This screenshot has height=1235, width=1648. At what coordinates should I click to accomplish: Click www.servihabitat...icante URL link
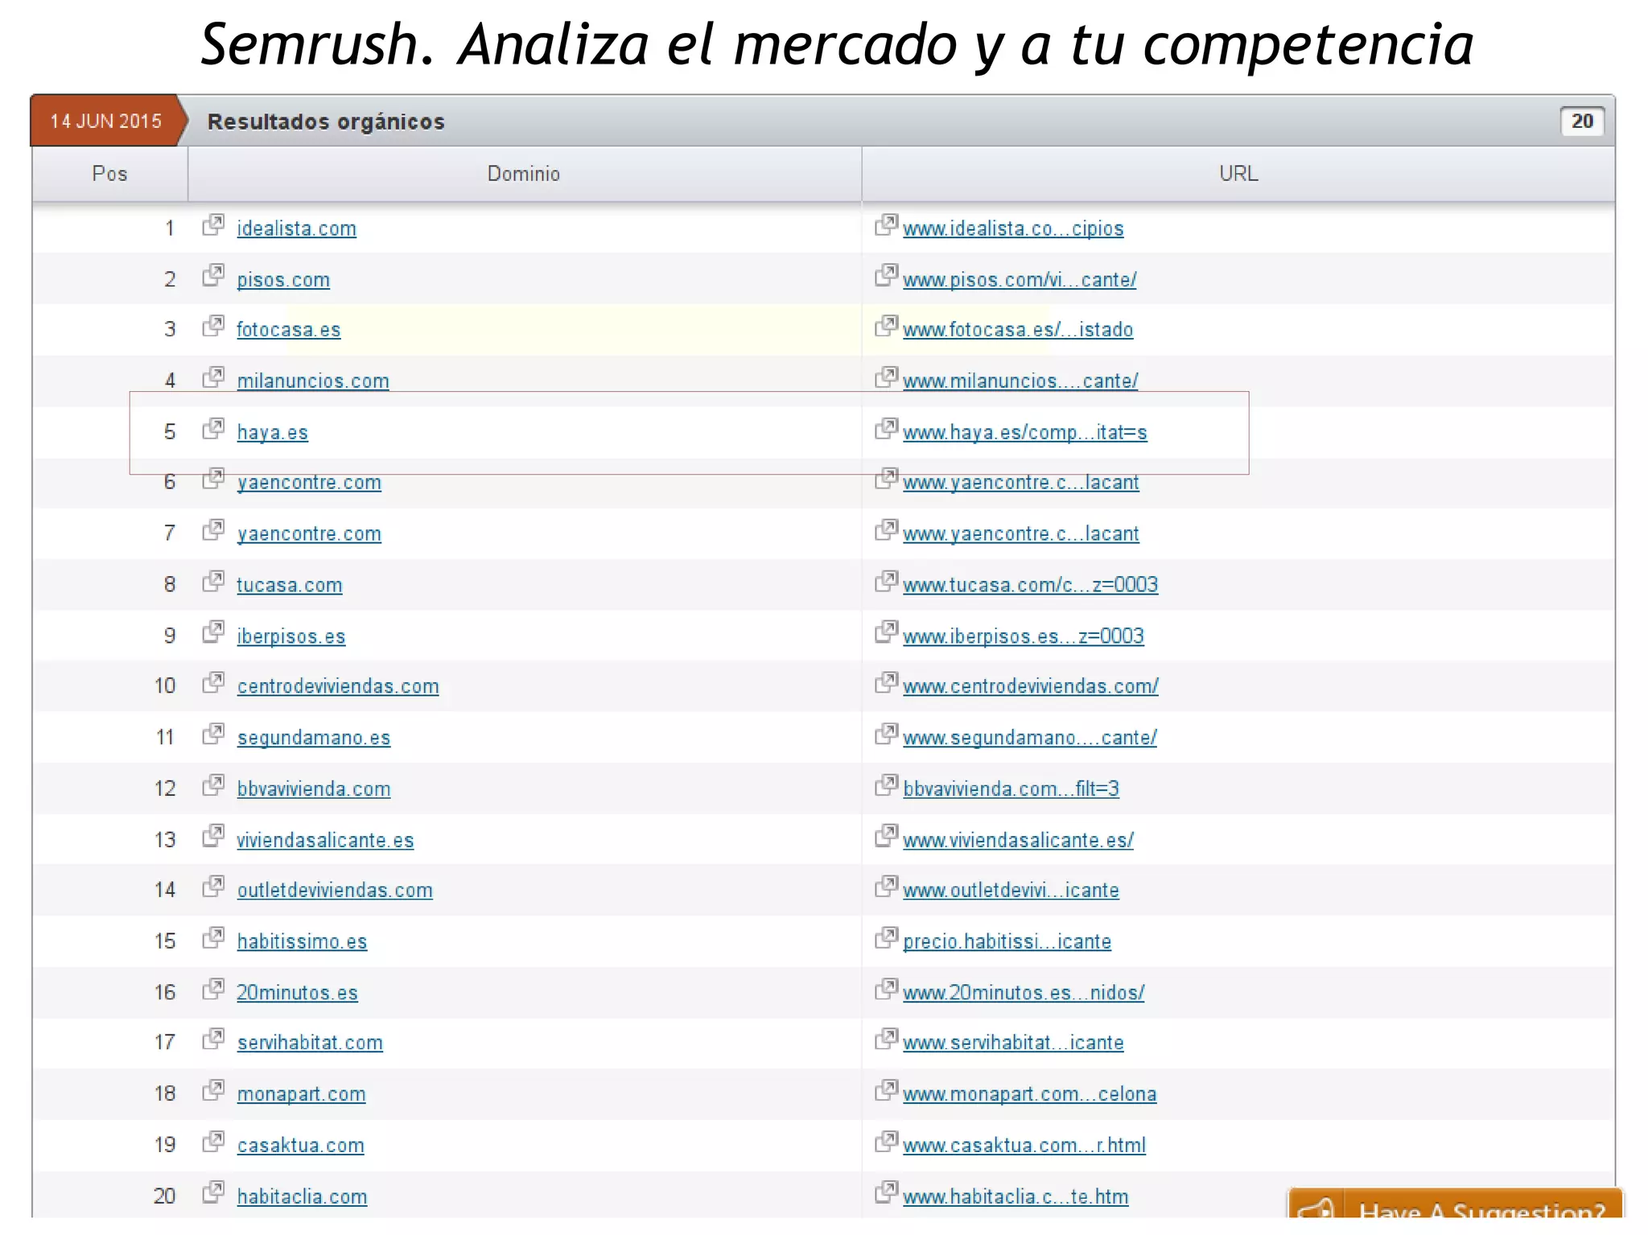click(1013, 1043)
